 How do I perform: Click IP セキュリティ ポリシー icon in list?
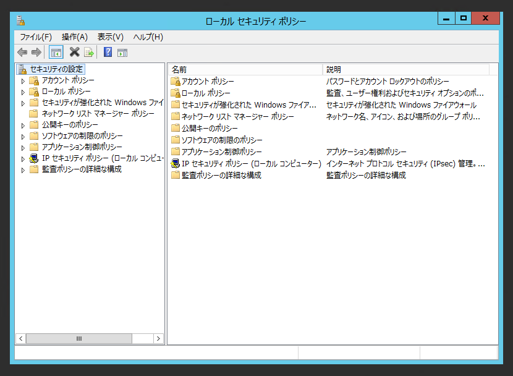pyautogui.click(x=176, y=163)
